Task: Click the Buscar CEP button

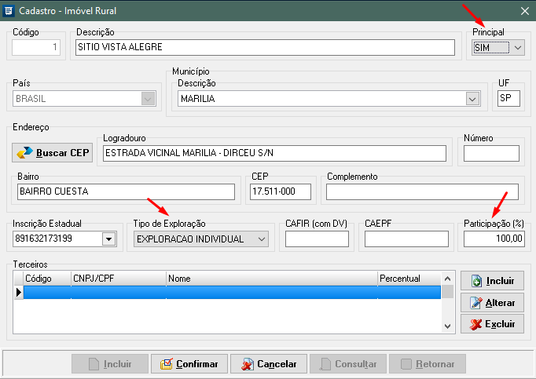Action: pos(53,152)
